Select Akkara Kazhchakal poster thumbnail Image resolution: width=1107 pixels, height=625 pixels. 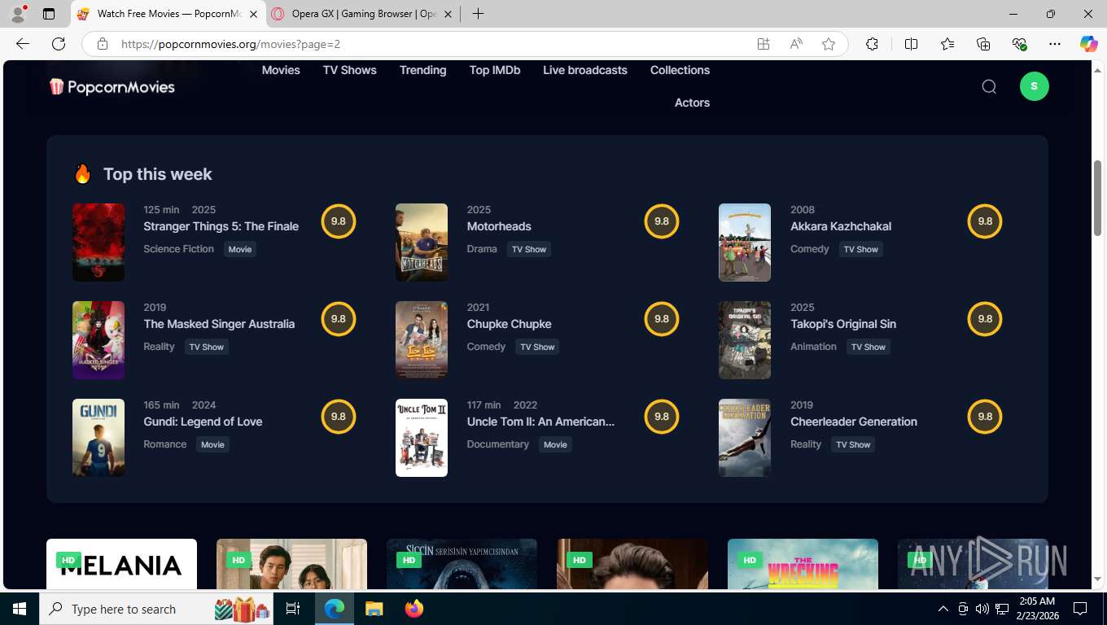click(x=745, y=243)
